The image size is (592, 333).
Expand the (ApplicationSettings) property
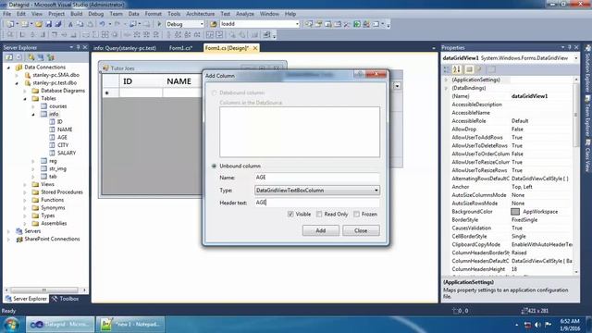[446, 80]
